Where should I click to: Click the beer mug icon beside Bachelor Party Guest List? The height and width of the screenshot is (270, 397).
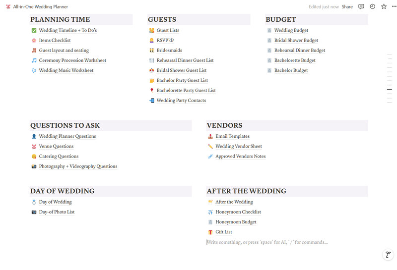(152, 81)
